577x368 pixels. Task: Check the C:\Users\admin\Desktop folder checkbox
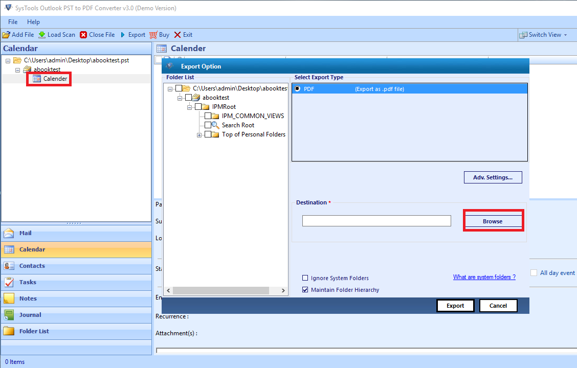coord(179,88)
